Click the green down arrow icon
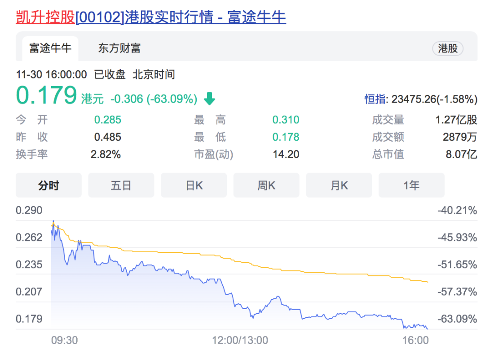Image resolution: width=485 pixels, height=353 pixels. [x=209, y=99]
